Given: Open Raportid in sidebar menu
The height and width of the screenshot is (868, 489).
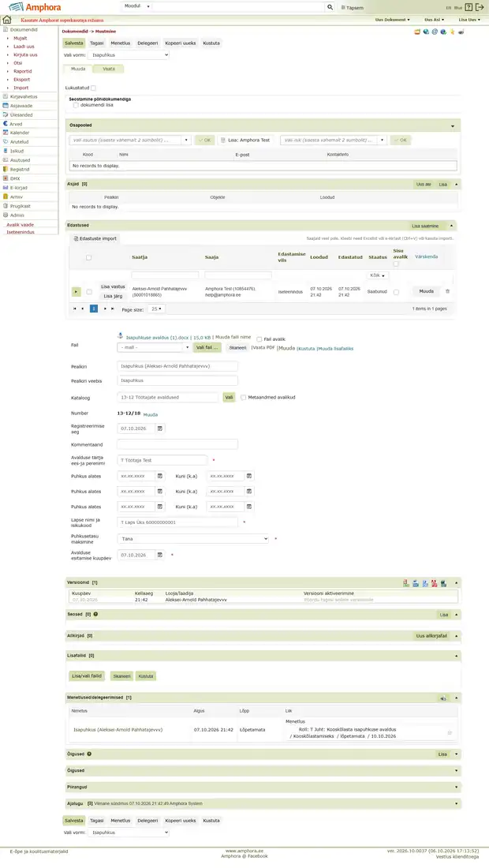Looking at the screenshot, I should 23,71.
